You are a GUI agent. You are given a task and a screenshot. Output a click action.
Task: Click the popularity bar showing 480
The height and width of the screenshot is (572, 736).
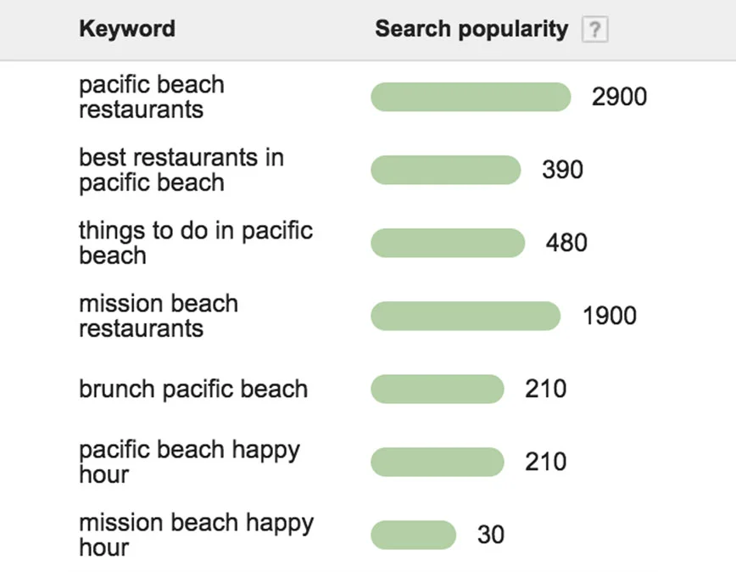point(448,243)
